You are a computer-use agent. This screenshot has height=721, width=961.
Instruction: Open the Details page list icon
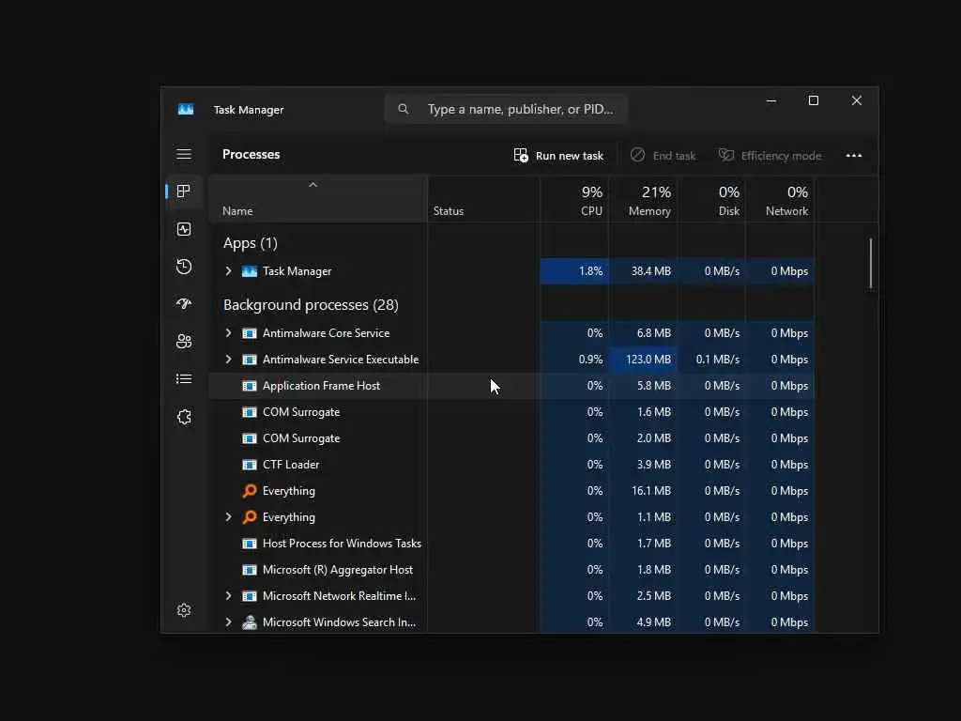pyautogui.click(x=184, y=379)
